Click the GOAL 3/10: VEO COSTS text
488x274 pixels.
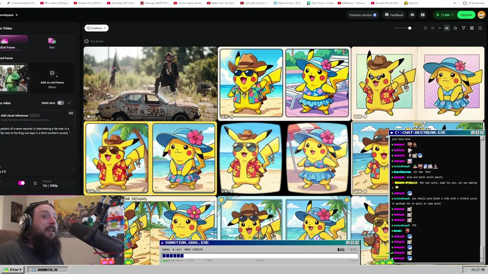(x=182, y=250)
